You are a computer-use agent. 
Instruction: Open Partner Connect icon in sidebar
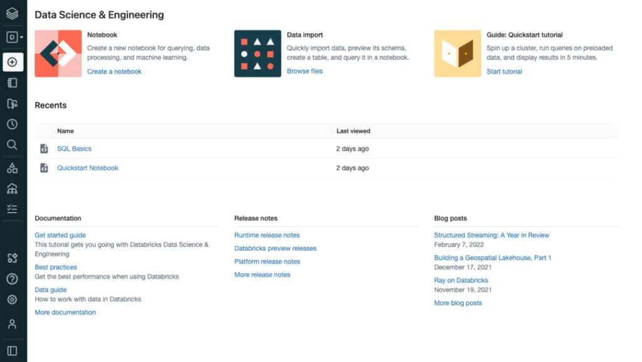tap(13, 258)
